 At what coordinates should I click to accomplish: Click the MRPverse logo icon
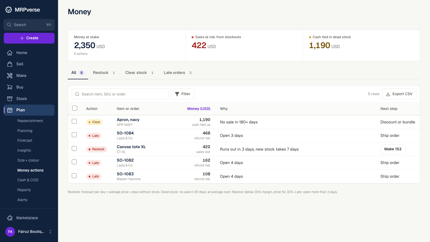[9, 10]
